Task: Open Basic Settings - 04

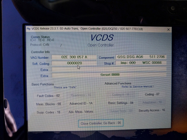Action: (121, 103)
